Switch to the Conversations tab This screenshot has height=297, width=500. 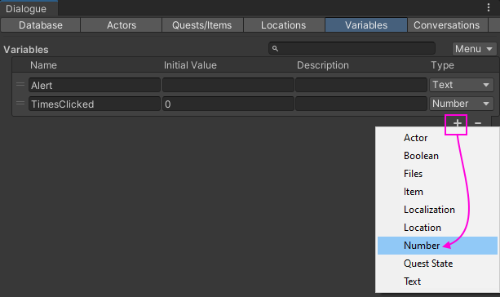point(446,24)
